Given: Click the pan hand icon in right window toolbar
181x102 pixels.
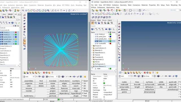Looking at the screenshot, I should click(135, 14).
